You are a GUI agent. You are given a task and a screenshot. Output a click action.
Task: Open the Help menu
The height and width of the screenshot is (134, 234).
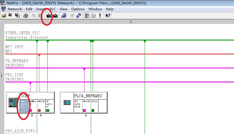(110, 9)
